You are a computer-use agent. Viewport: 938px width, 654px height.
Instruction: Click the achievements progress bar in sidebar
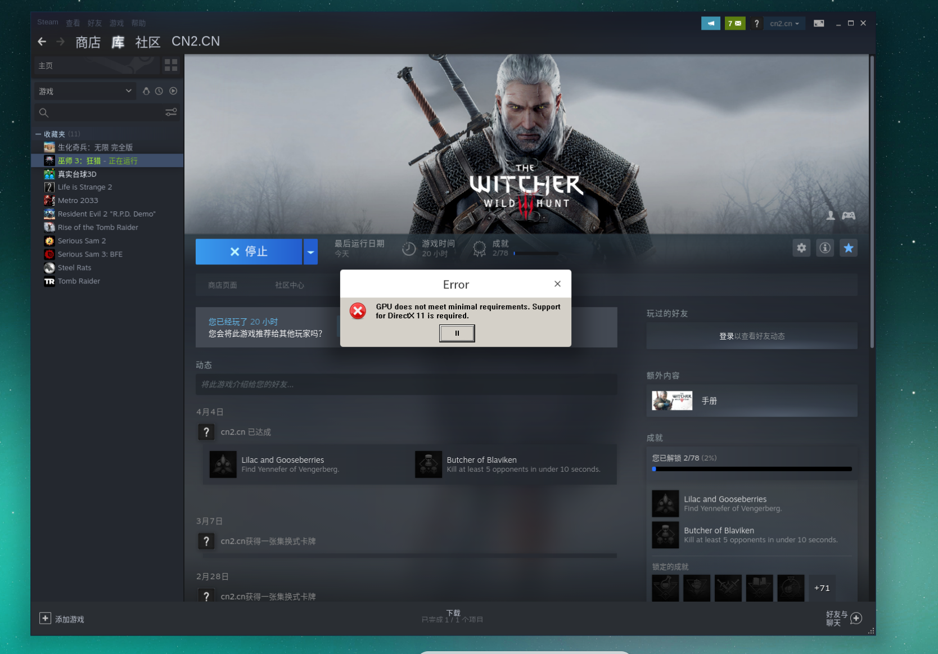click(x=752, y=468)
